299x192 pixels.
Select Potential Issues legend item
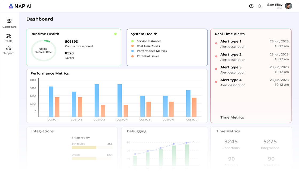pyautogui.click(x=148, y=56)
